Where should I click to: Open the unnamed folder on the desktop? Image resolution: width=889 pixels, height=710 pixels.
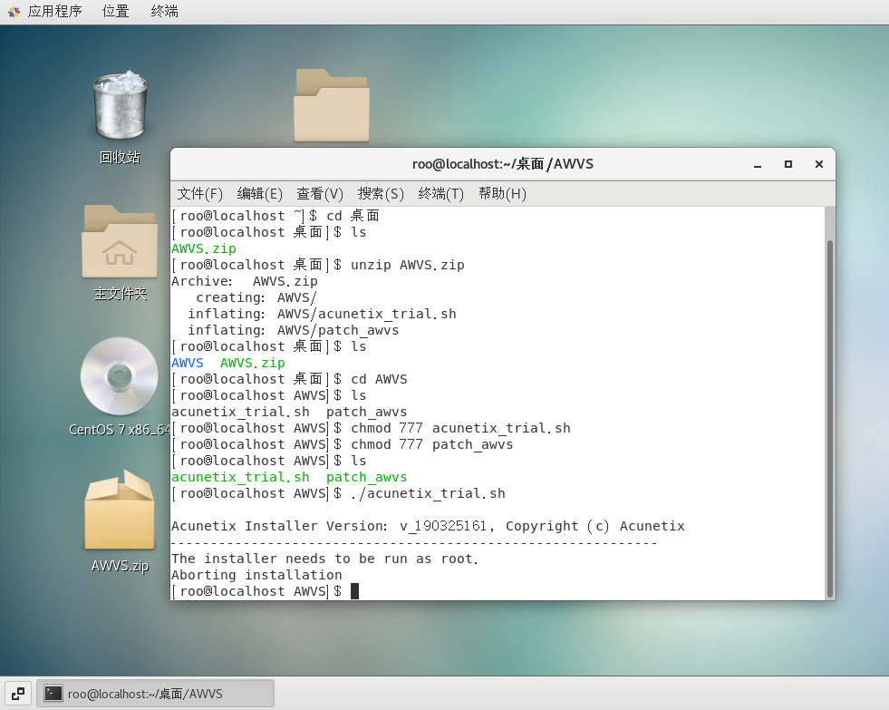pos(332,105)
